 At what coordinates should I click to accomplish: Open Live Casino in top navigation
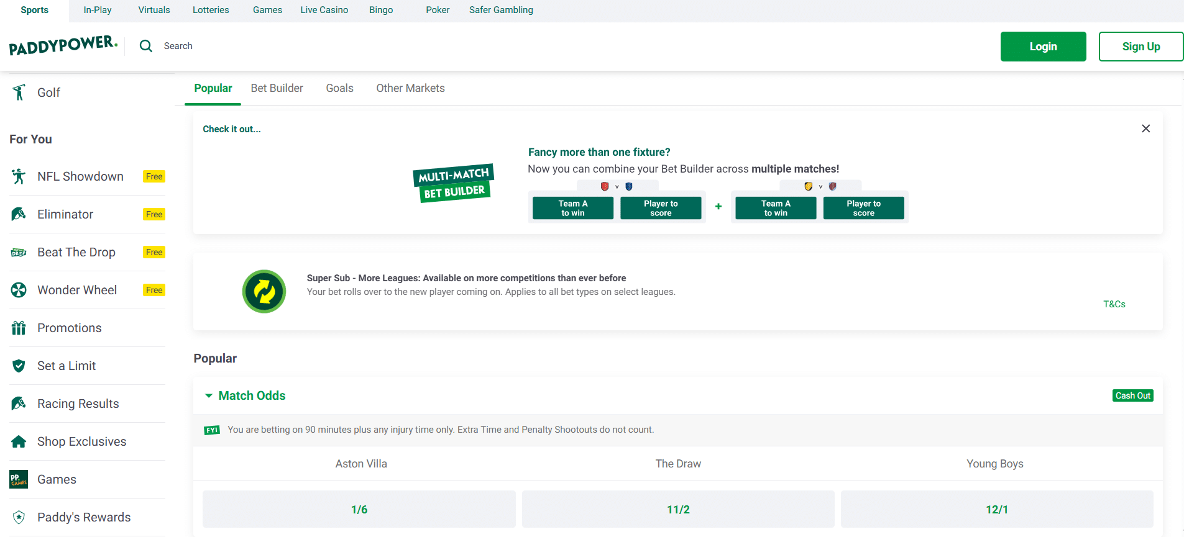point(324,10)
